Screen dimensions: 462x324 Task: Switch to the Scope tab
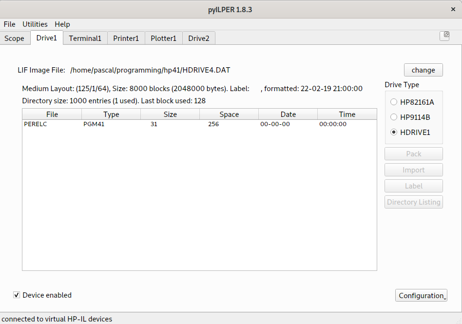click(x=15, y=38)
